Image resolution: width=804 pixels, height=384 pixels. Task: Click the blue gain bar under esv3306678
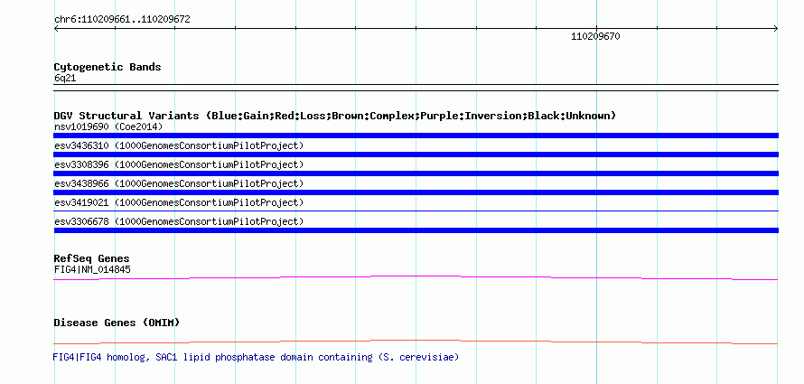(416, 230)
